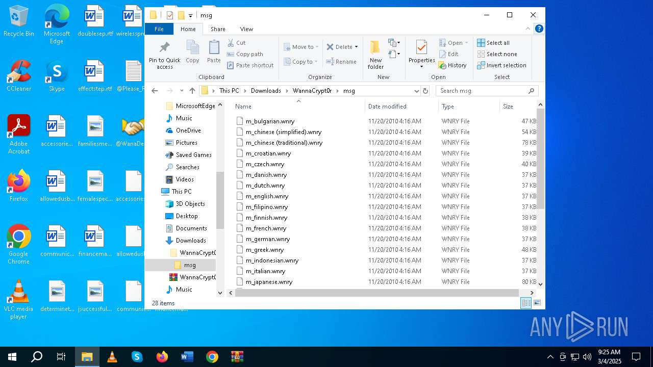This screenshot has width=653, height=367.
Task: Click the file list vertical scrollbar
Action: (x=540, y=158)
